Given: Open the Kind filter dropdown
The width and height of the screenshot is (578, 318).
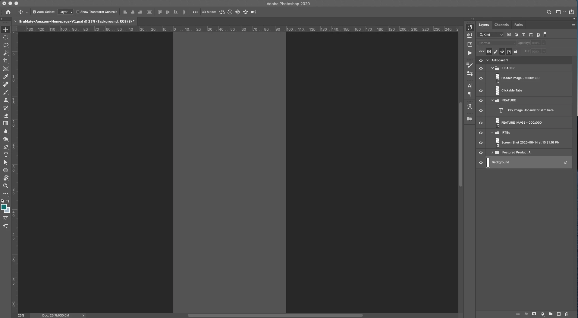Looking at the screenshot, I should coord(491,35).
